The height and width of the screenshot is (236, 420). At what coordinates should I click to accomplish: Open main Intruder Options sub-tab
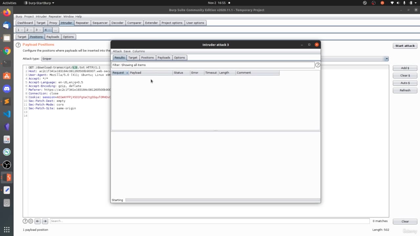pos(68,37)
